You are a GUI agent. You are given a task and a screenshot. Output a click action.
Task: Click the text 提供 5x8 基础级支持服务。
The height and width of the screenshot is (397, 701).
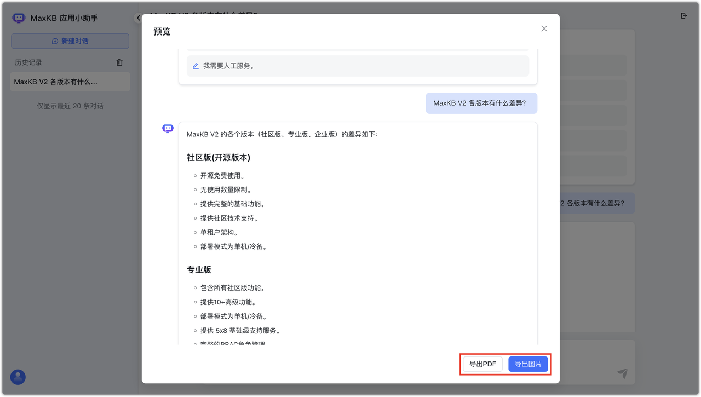(240, 331)
